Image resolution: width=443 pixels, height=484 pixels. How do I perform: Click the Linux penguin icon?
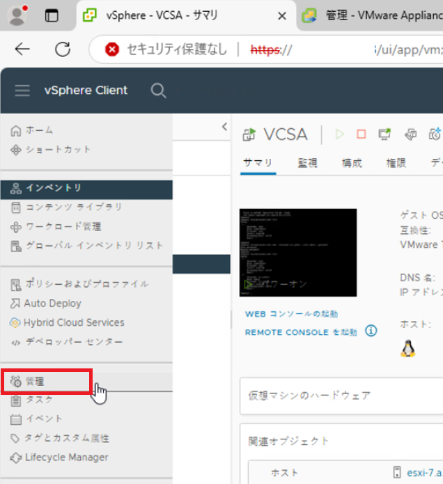coord(407,348)
